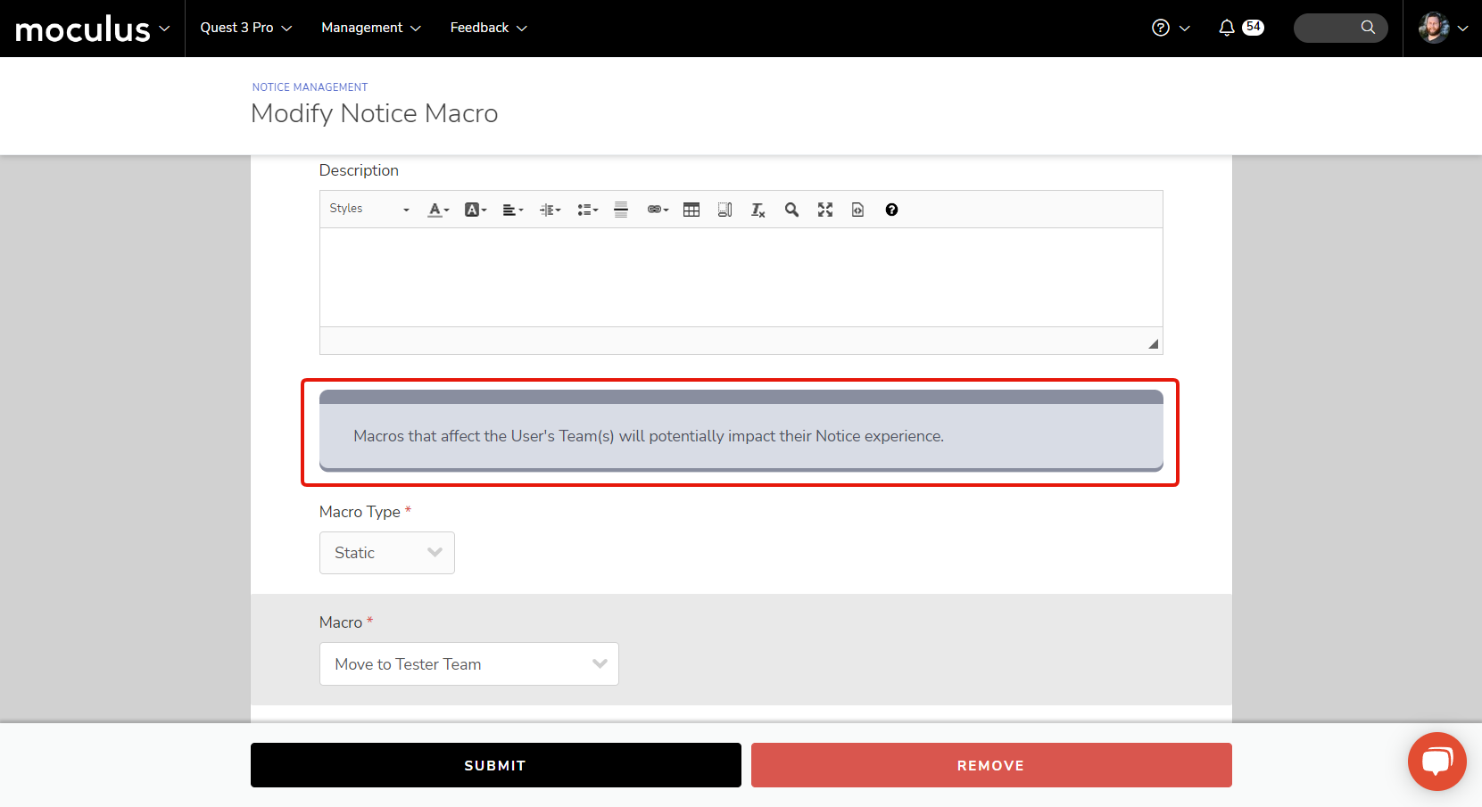Open the line height tool
This screenshot has height=807, width=1482.
click(x=550, y=210)
